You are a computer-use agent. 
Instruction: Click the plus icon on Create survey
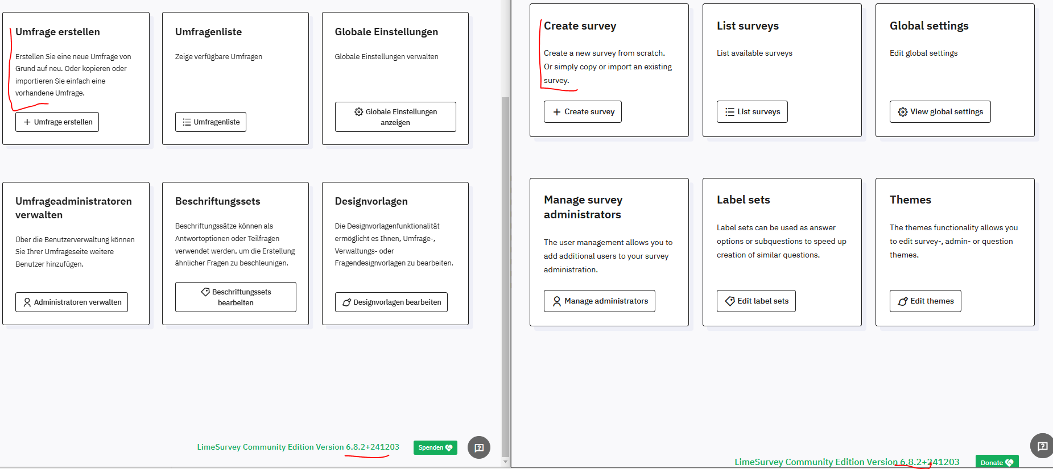(557, 112)
